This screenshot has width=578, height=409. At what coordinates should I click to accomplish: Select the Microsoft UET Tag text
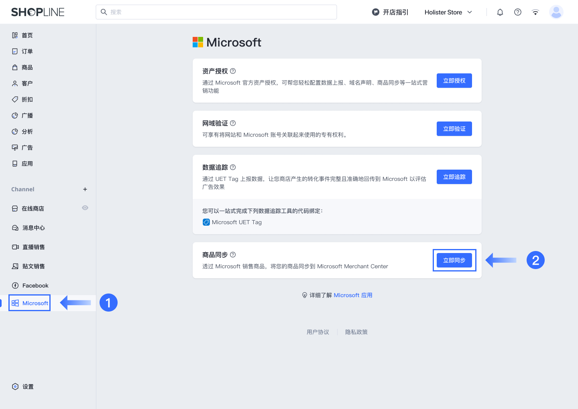[x=237, y=222]
